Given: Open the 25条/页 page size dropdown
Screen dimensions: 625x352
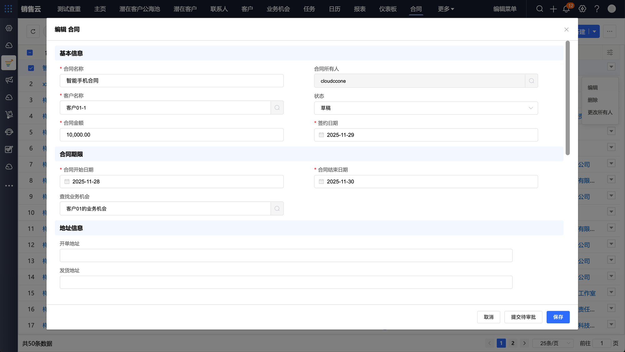Looking at the screenshot, I should [x=552, y=343].
